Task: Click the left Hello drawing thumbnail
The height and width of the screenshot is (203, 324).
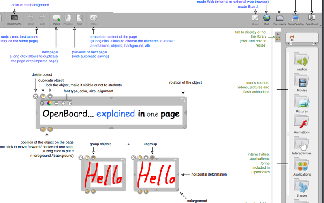Action: (x=103, y=174)
